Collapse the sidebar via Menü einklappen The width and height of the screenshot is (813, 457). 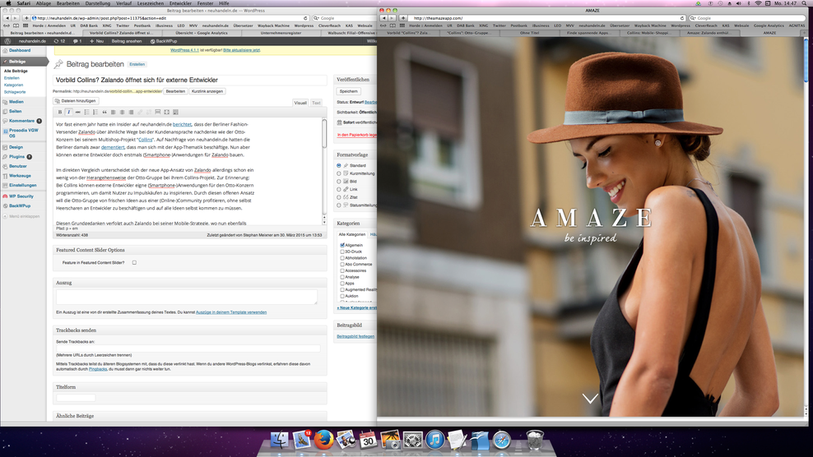pyautogui.click(x=21, y=216)
